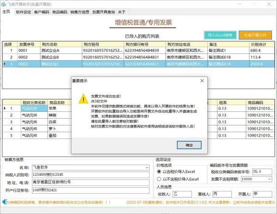Click the 购方银行帐号 column header

[x=145, y=44]
